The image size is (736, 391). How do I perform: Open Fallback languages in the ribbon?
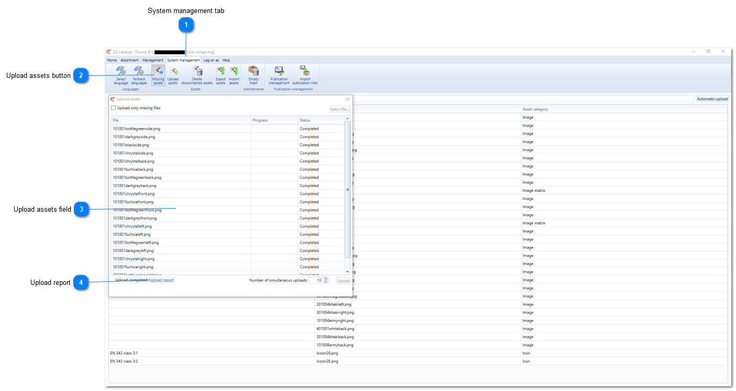139,75
